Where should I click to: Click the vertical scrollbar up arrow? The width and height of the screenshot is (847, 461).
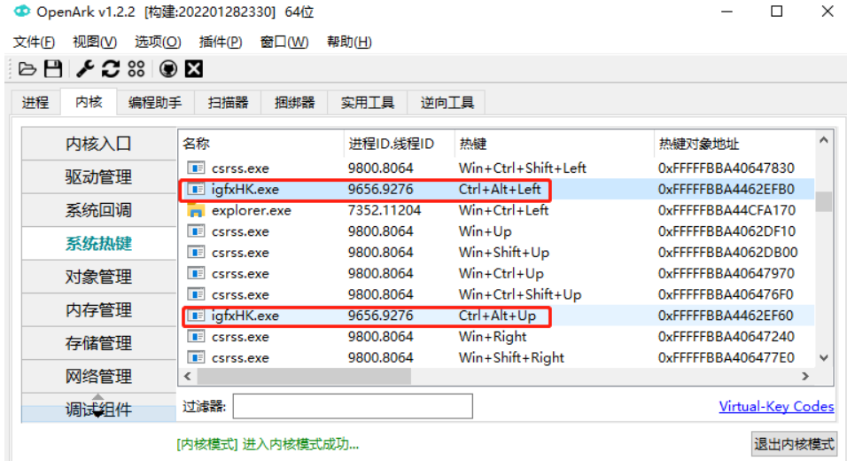pyautogui.click(x=824, y=140)
